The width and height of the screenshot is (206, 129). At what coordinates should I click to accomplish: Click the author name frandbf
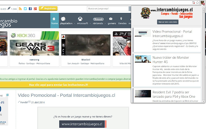point(24,102)
